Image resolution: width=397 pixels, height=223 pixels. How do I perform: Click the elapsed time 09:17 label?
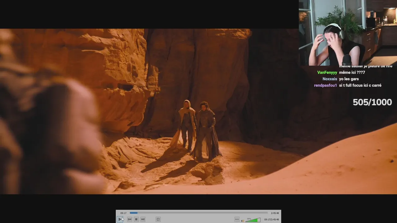point(123,213)
